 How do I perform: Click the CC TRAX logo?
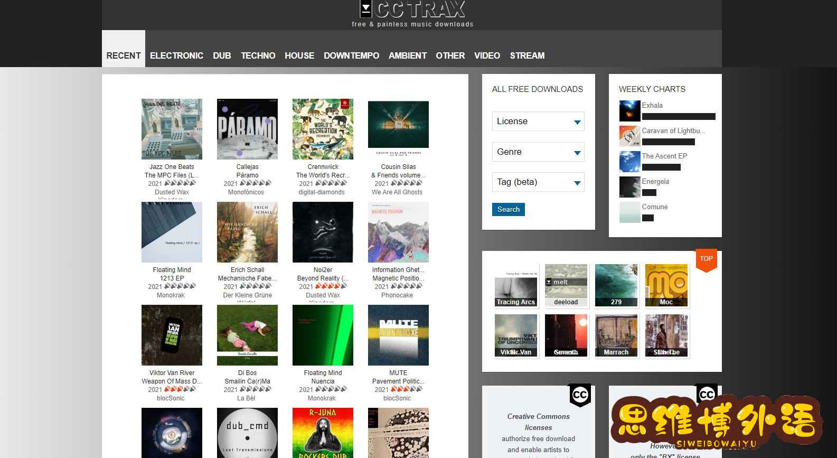(412, 10)
